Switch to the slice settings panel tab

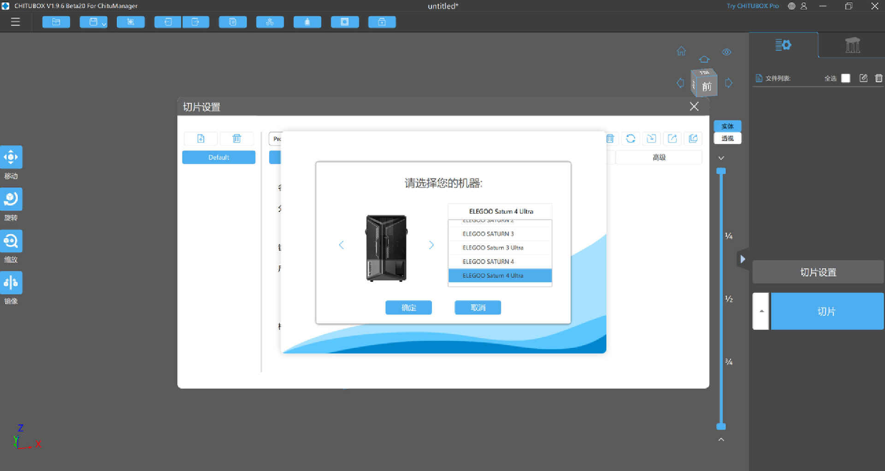(784, 45)
